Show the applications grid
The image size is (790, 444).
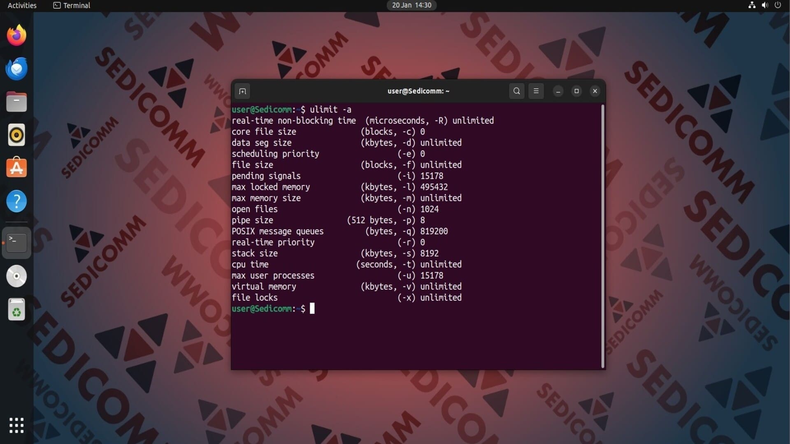pos(16,425)
